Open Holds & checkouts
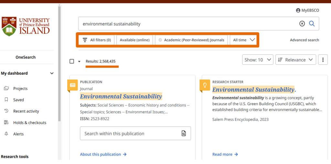This screenshot has height=164, width=331. pos(29,123)
